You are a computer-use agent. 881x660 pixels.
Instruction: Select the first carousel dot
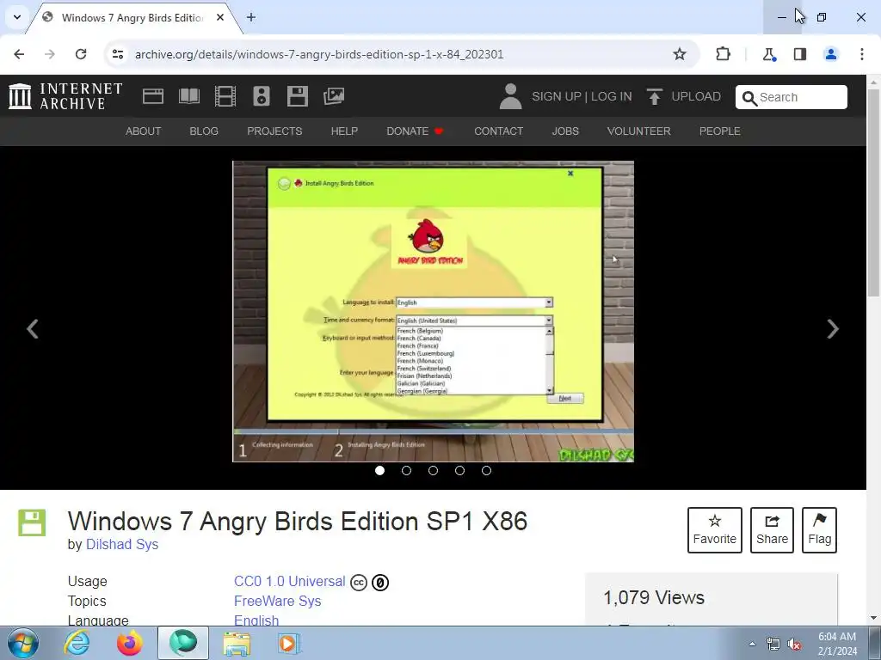[379, 470]
